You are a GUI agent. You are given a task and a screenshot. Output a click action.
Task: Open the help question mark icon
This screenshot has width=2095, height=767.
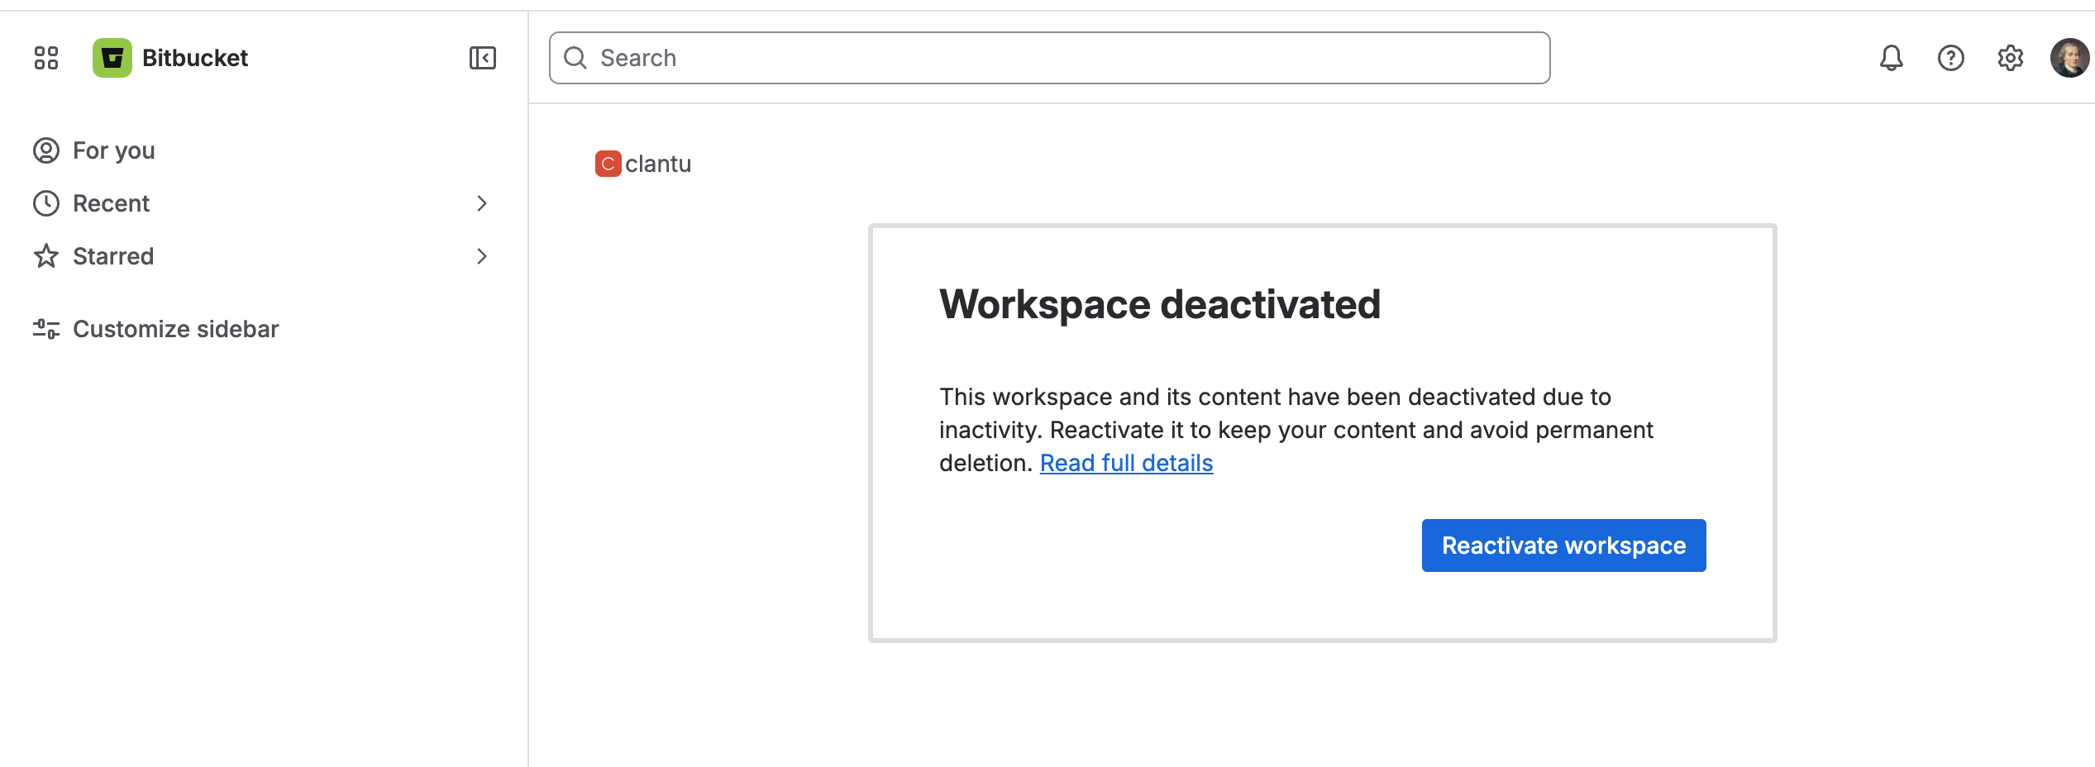[1951, 58]
